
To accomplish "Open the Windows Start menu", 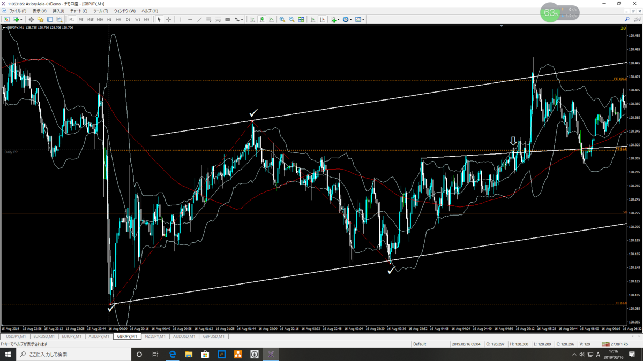I will click(9, 354).
